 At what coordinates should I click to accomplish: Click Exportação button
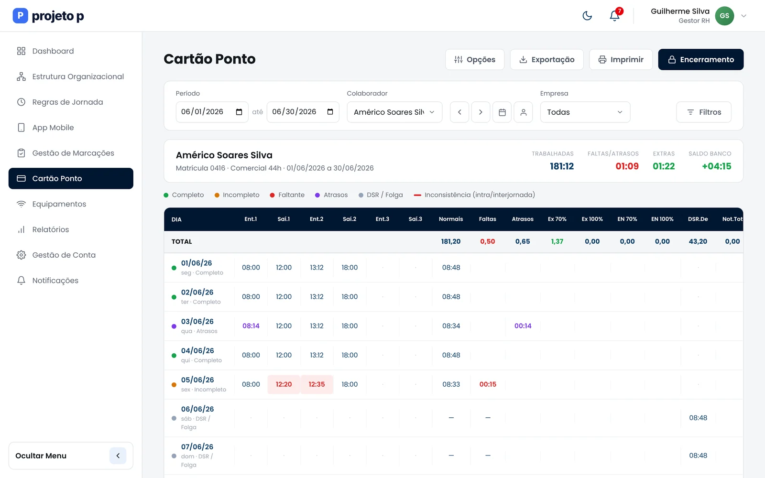pyautogui.click(x=547, y=59)
